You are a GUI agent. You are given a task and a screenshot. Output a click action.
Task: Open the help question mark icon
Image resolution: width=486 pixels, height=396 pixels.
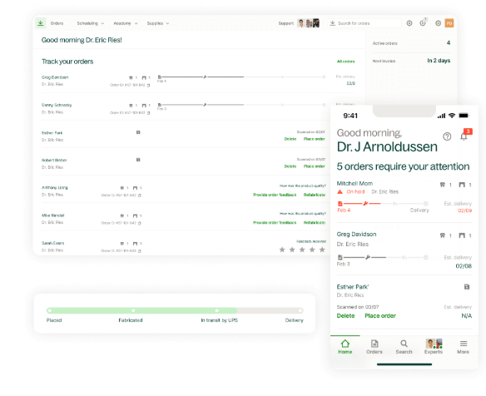click(447, 136)
